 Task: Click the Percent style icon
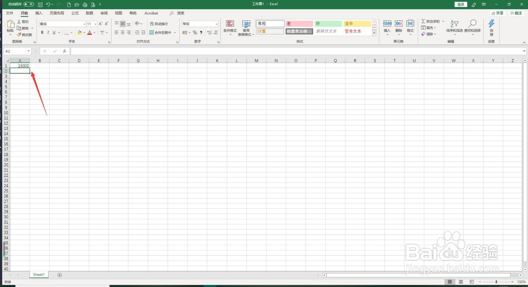click(195, 33)
